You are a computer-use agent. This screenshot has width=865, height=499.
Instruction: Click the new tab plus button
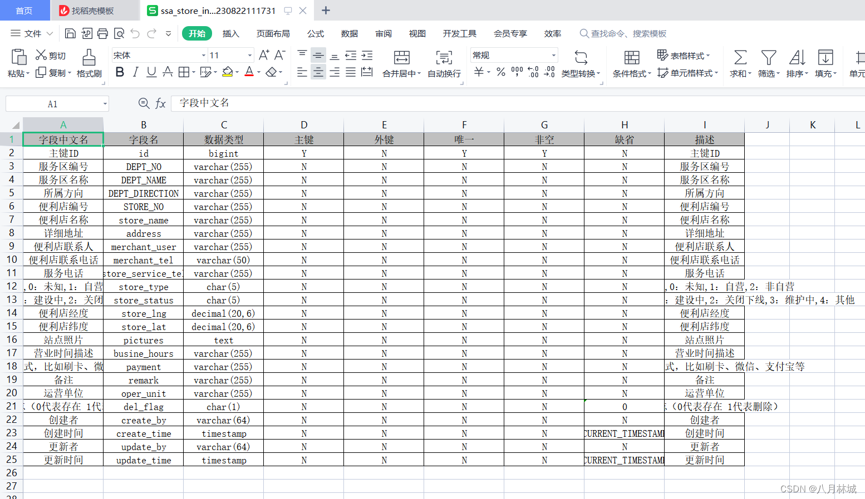tap(326, 11)
